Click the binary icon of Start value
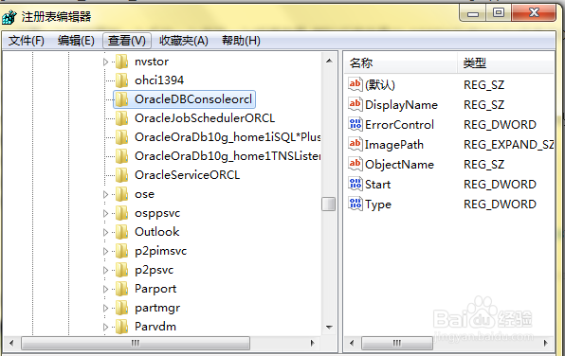 tap(355, 184)
